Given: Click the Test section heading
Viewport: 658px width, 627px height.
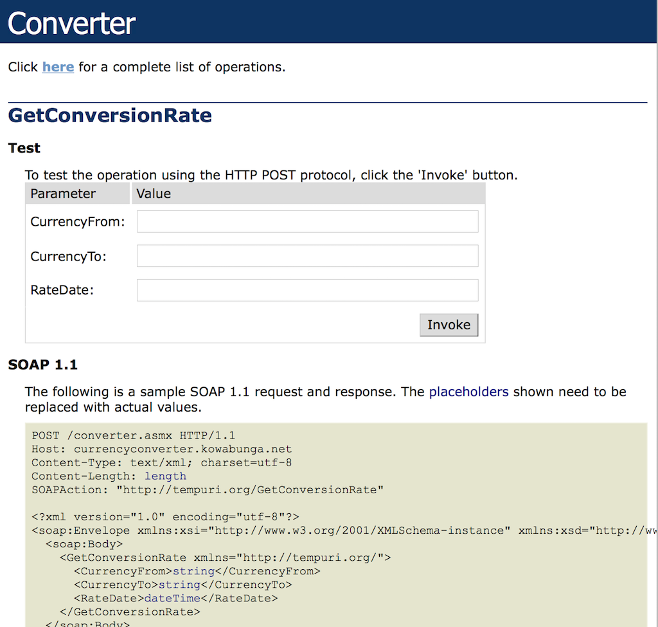Looking at the screenshot, I should coord(24,148).
